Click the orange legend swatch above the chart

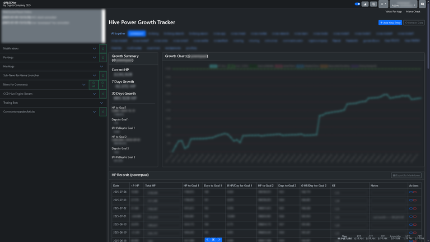[x=324, y=67]
